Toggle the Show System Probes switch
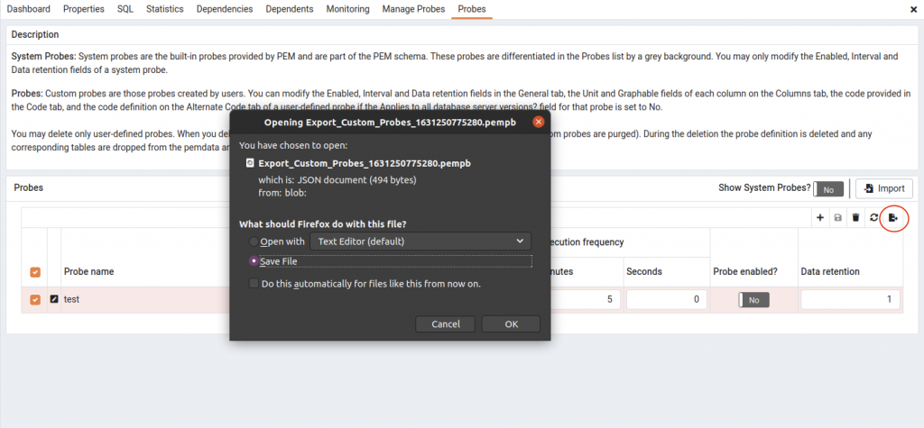This screenshot has height=428, width=924. click(828, 188)
